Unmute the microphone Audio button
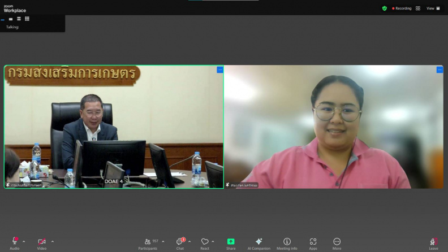 click(15, 244)
